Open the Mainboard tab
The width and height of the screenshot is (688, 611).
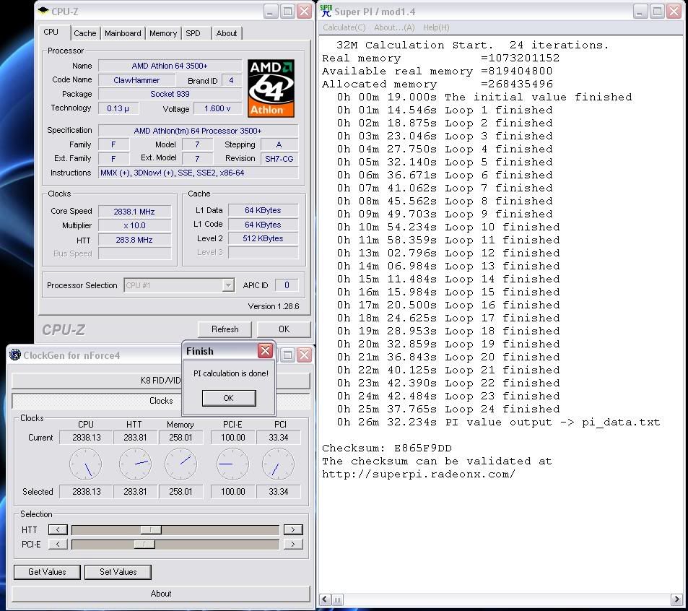(123, 33)
